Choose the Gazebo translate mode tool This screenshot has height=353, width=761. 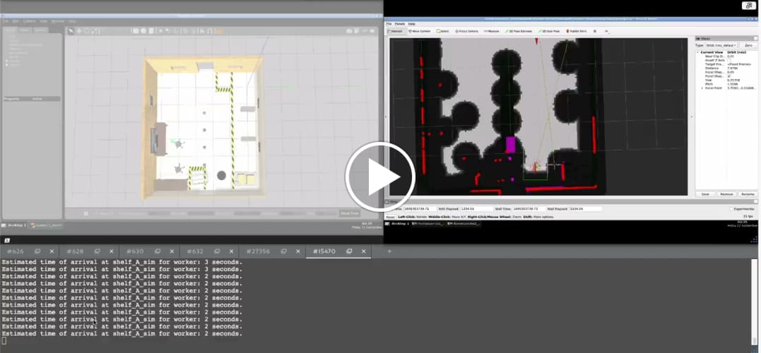pyautogui.click(x=78, y=31)
